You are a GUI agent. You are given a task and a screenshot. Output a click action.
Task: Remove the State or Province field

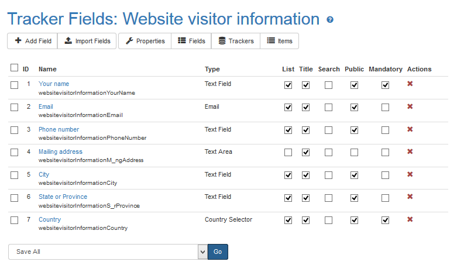point(410,197)
